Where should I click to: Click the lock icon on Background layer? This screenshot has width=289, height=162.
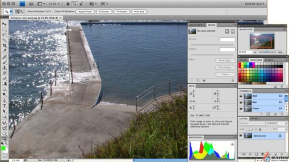point(280,136)
